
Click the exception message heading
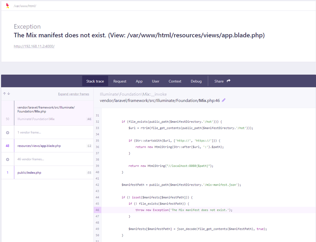pyautogui.click(x=139, y=35)
